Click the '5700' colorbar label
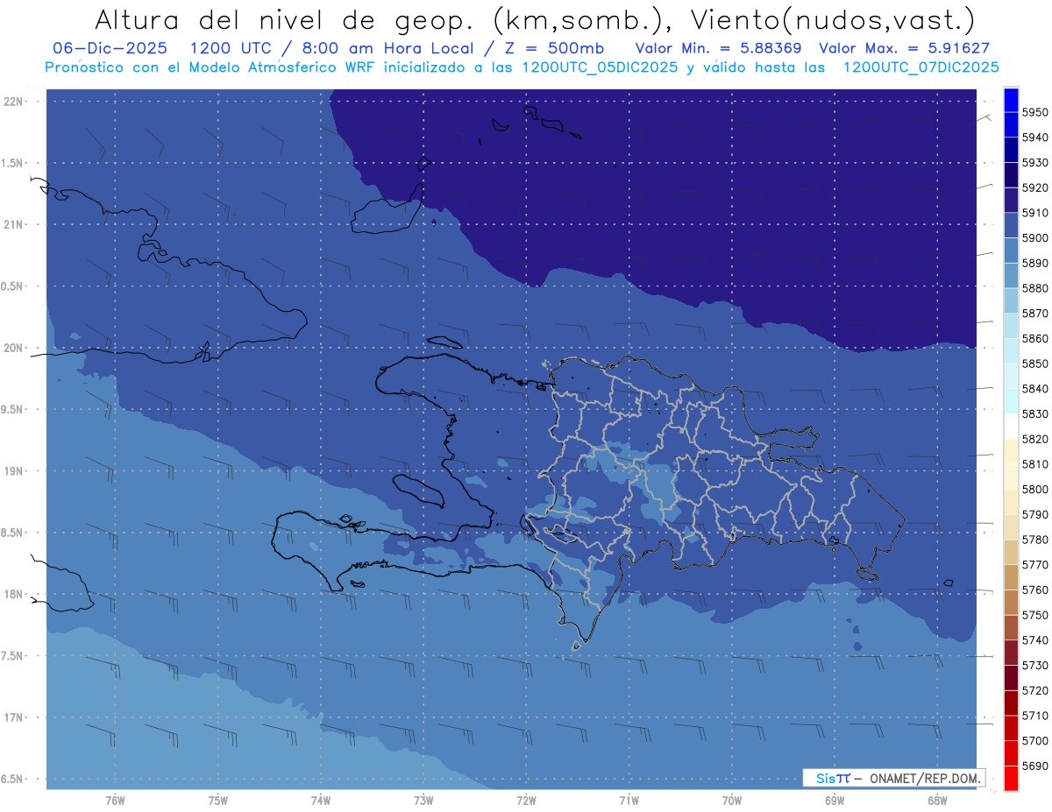This screenshot has height=812, width=1052. pos(1034,740)
